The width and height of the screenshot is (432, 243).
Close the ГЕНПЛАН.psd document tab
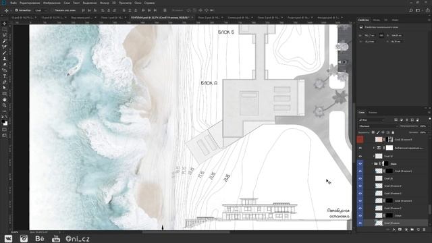192,18
